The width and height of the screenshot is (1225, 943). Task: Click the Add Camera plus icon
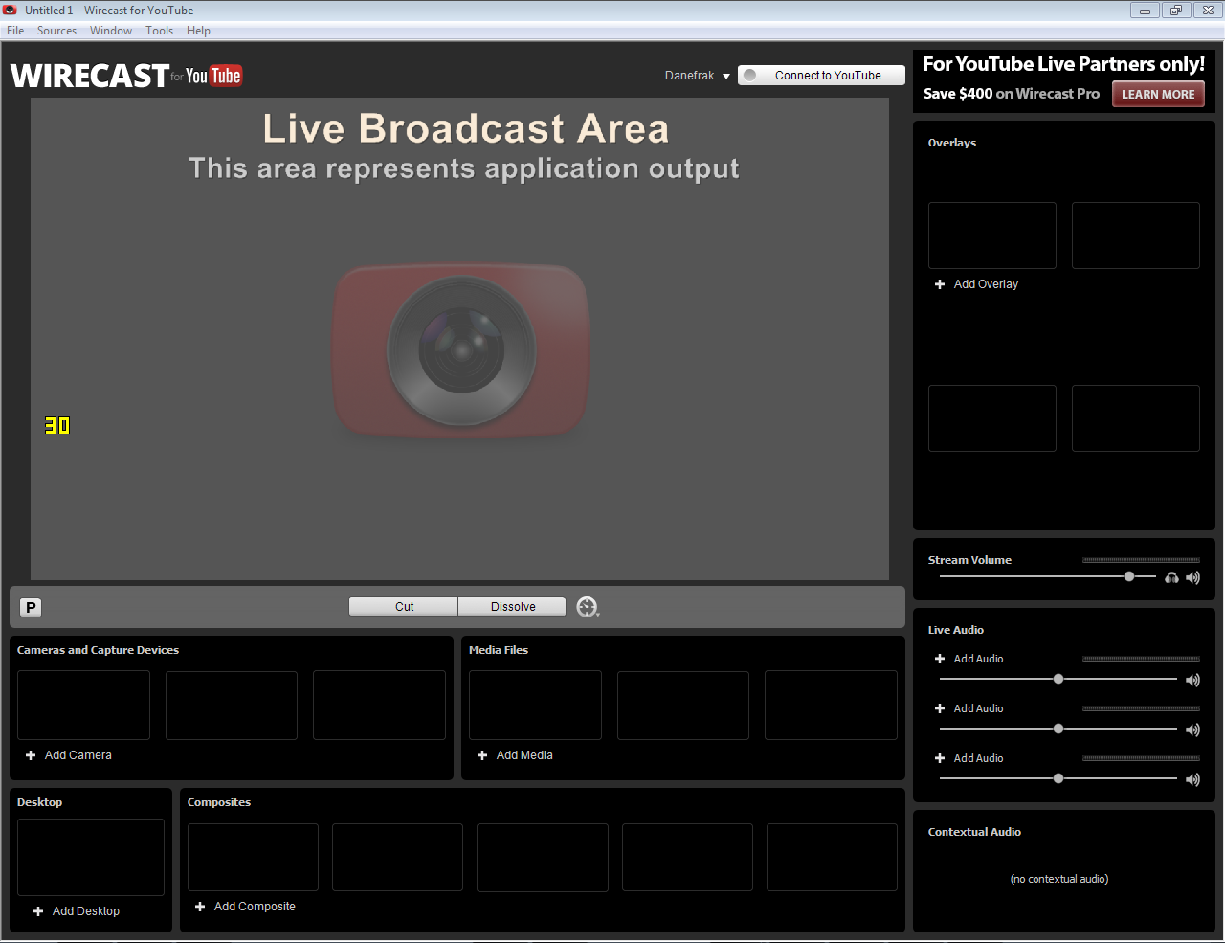31,755
